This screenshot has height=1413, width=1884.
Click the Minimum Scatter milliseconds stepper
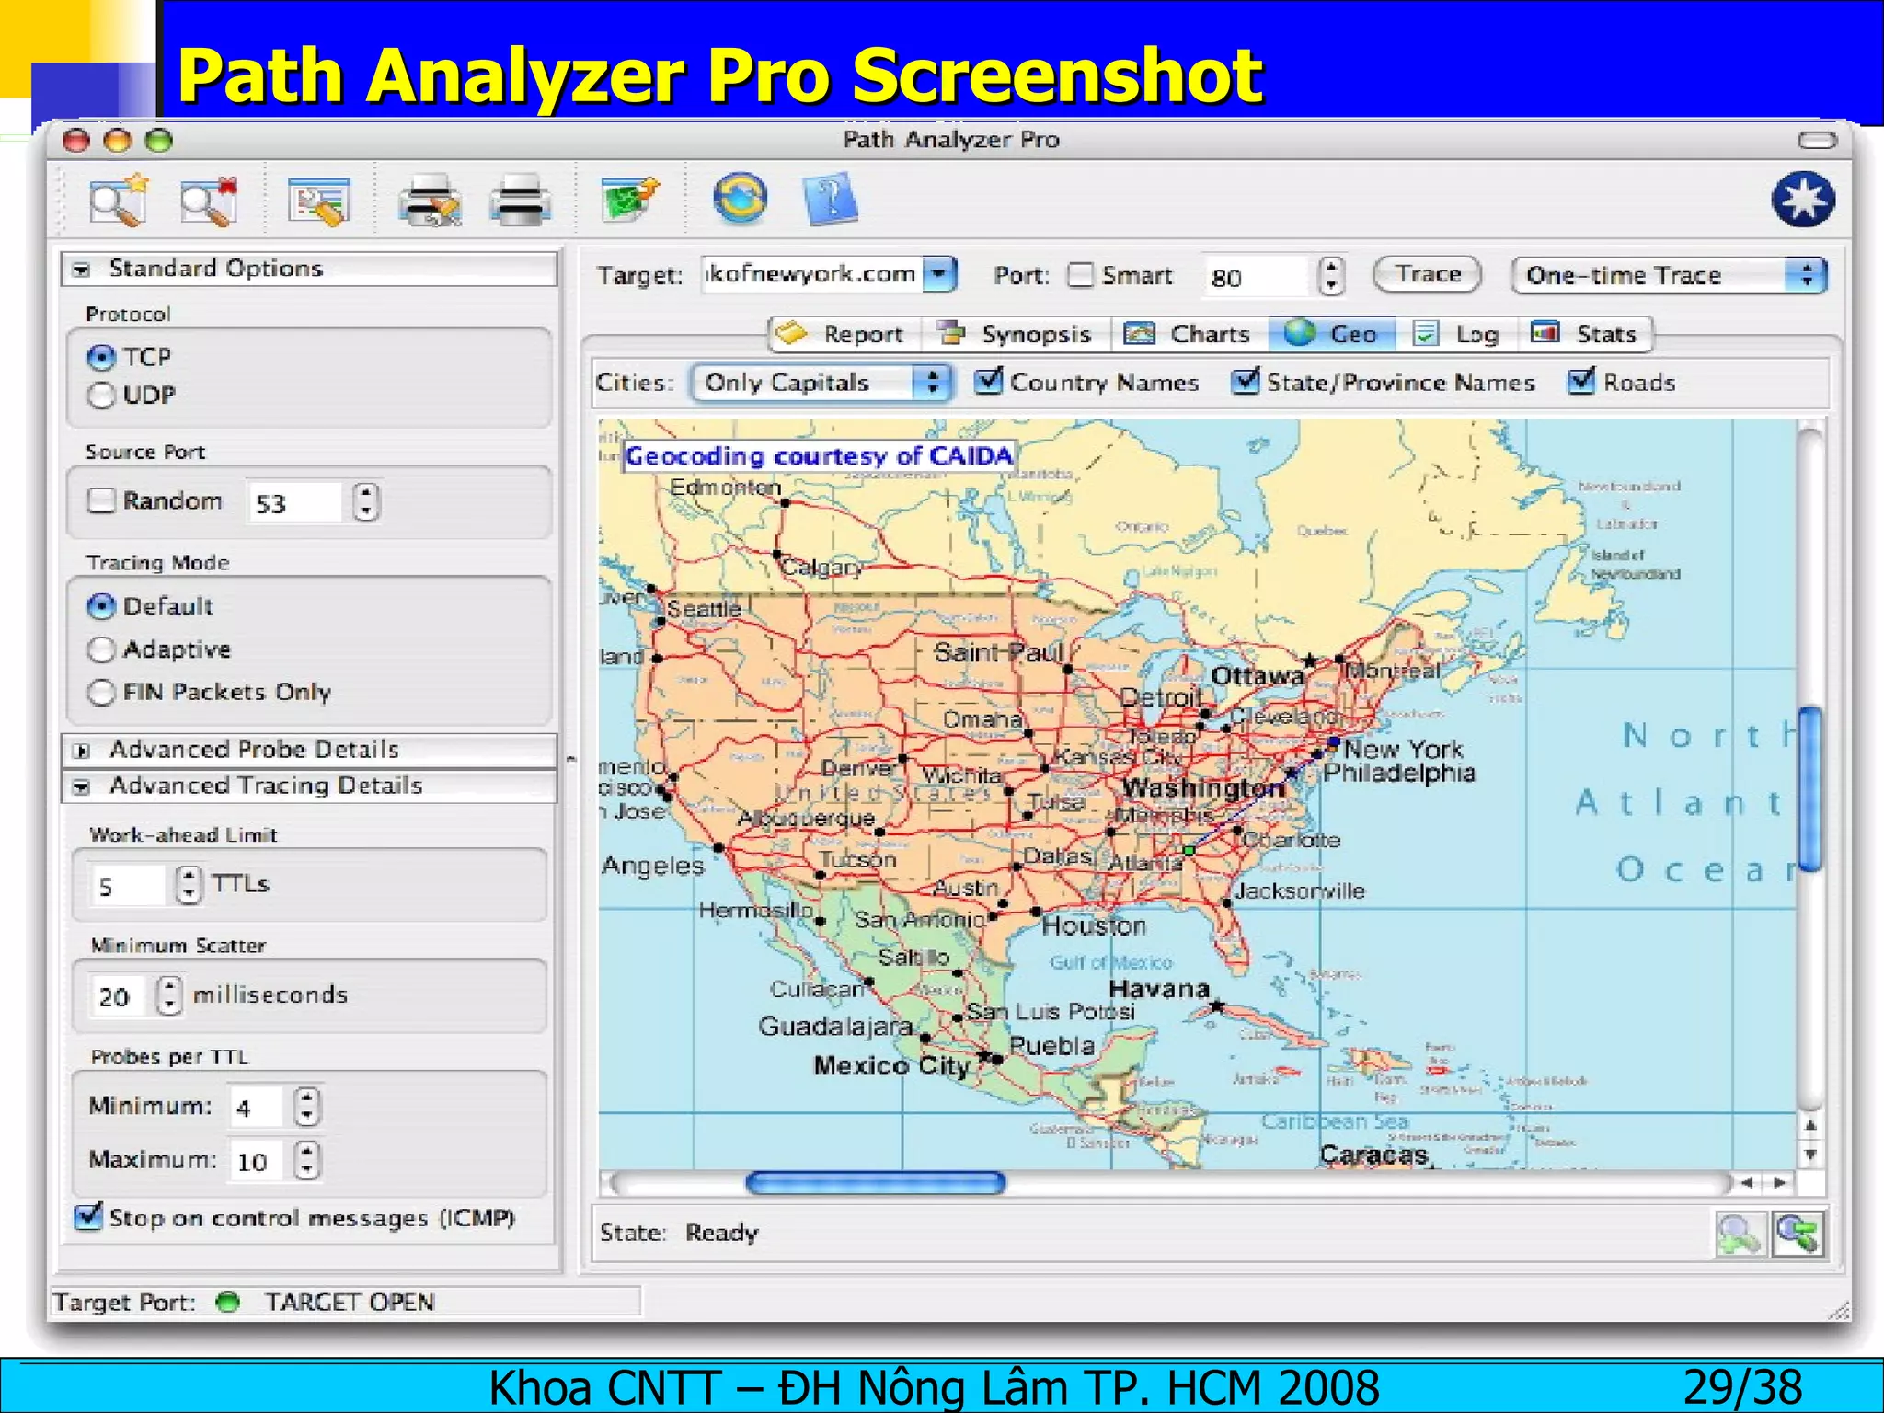coord(168,995)
